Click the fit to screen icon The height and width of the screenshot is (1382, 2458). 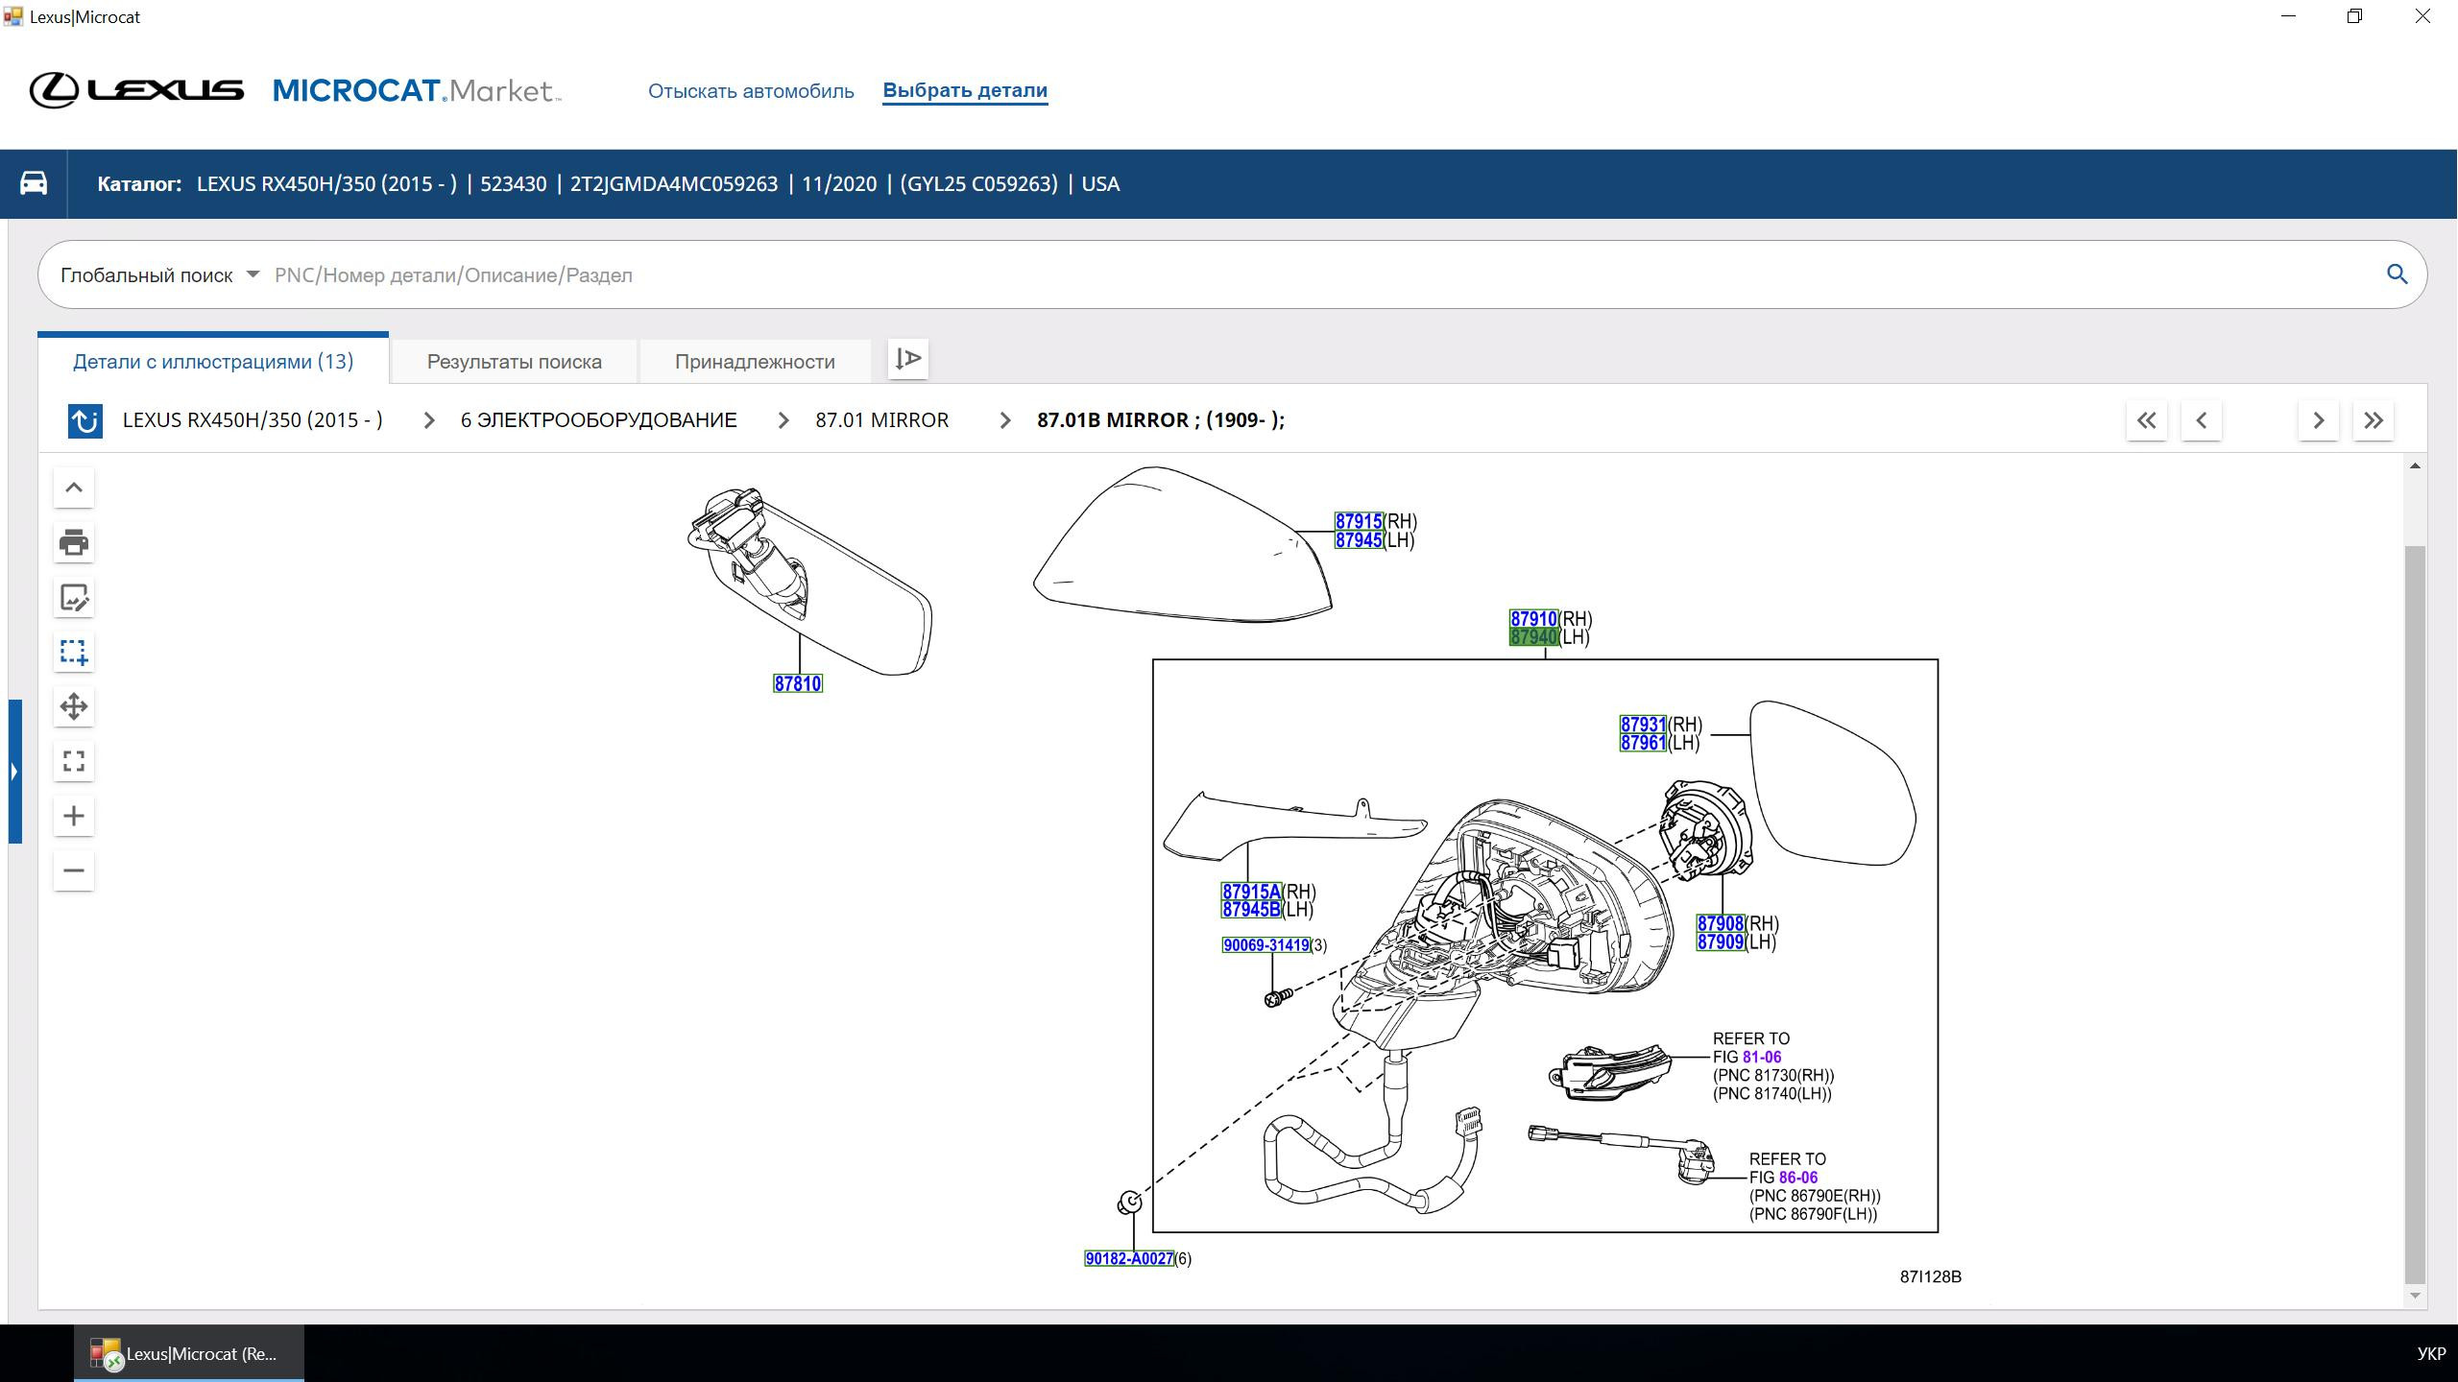pos(74,761)
